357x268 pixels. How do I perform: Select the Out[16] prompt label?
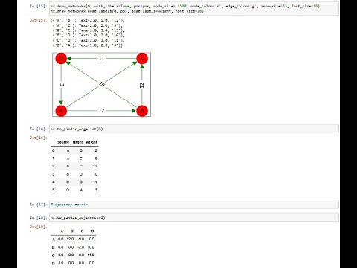point(38,138)
